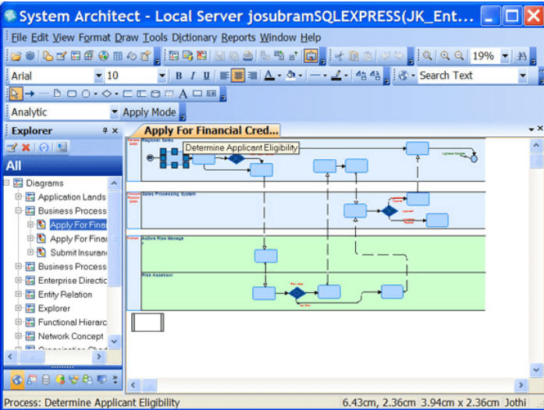The height and width of the screenshot is (410, 544).
Task: Click the monitor icon at Explorer bottom tabs
Action: click(101, 380)
